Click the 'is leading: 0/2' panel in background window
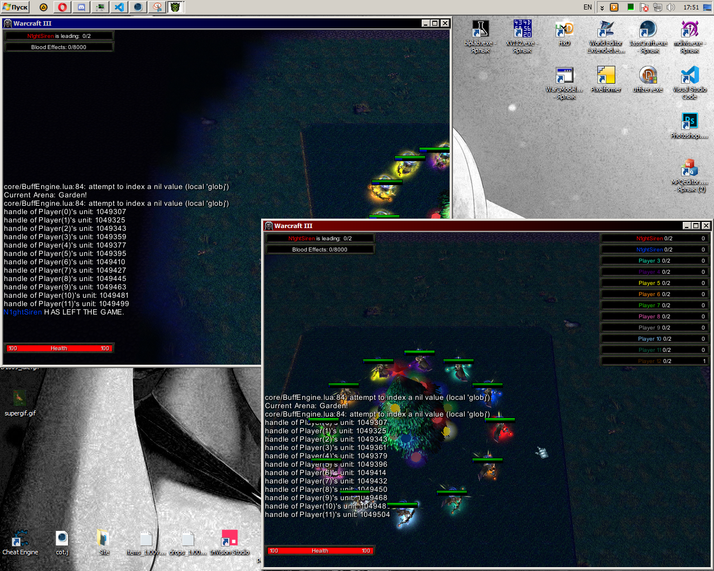 coord(59,36)
